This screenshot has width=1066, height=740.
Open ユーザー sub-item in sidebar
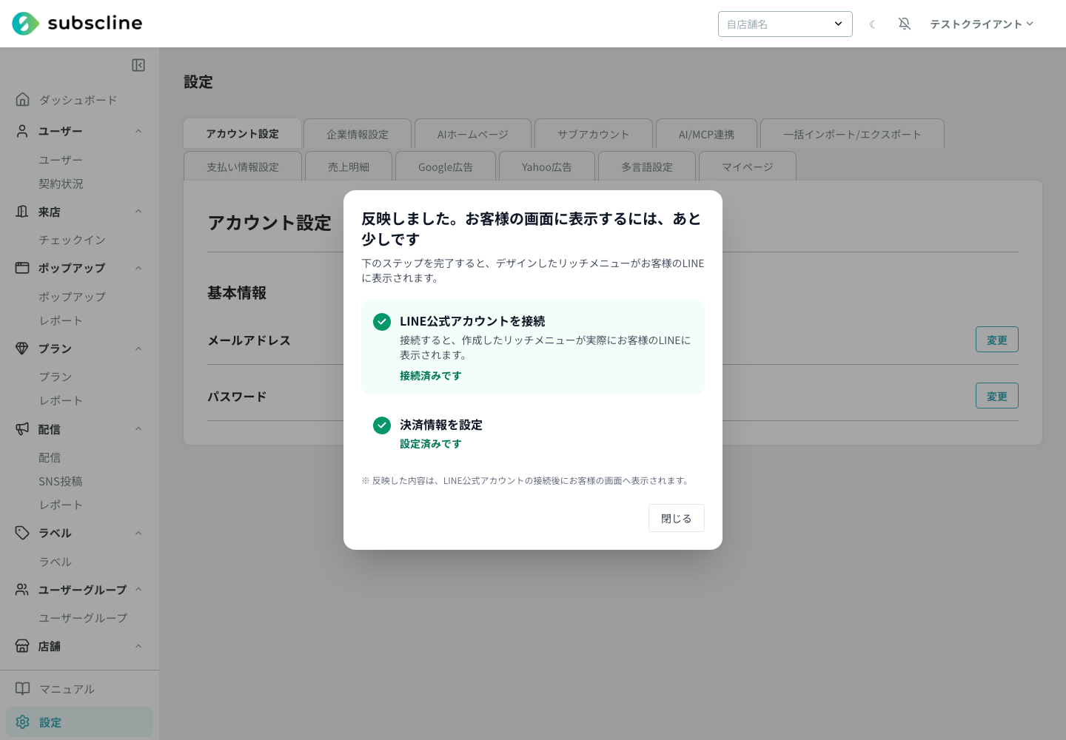(61, 160)
